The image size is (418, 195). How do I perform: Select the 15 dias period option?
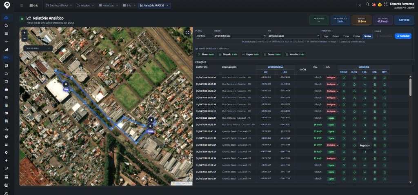click(356, 36)
